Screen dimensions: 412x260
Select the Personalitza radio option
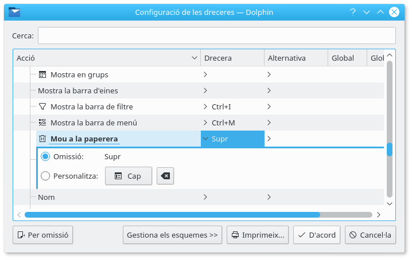click(x=45, y=176)
